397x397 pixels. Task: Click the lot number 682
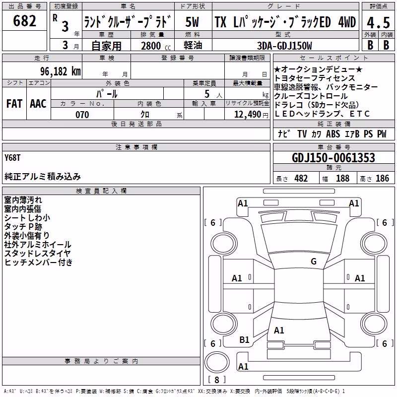point(24,20)
